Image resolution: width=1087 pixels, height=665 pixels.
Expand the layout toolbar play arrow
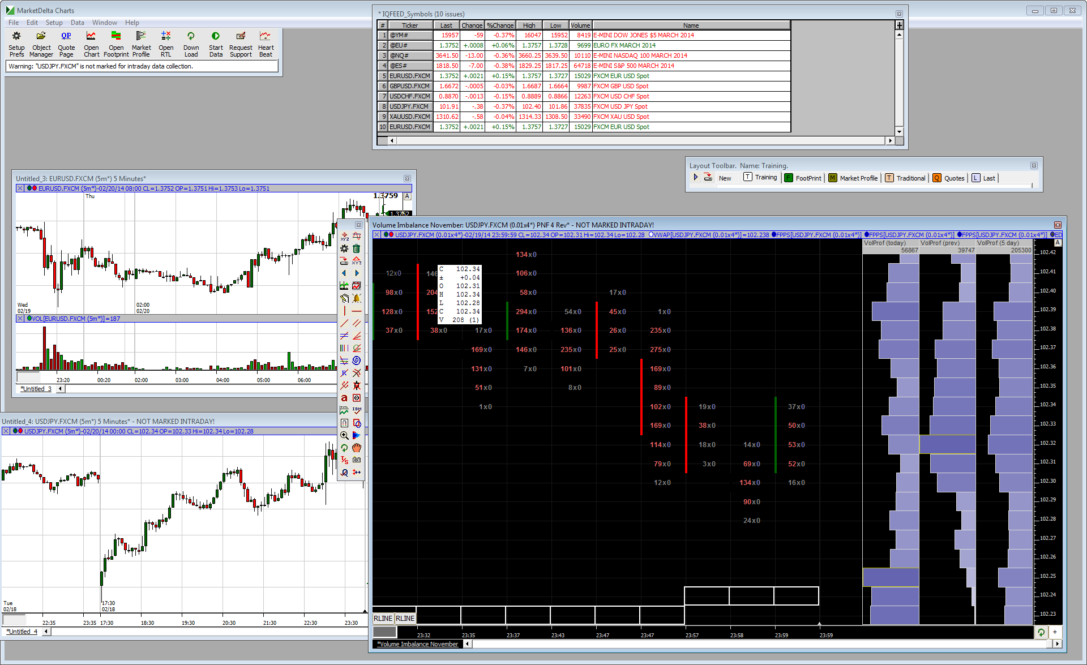(x=696, y=177)
